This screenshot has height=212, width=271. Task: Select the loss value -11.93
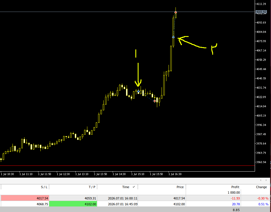tap(235, 198)
